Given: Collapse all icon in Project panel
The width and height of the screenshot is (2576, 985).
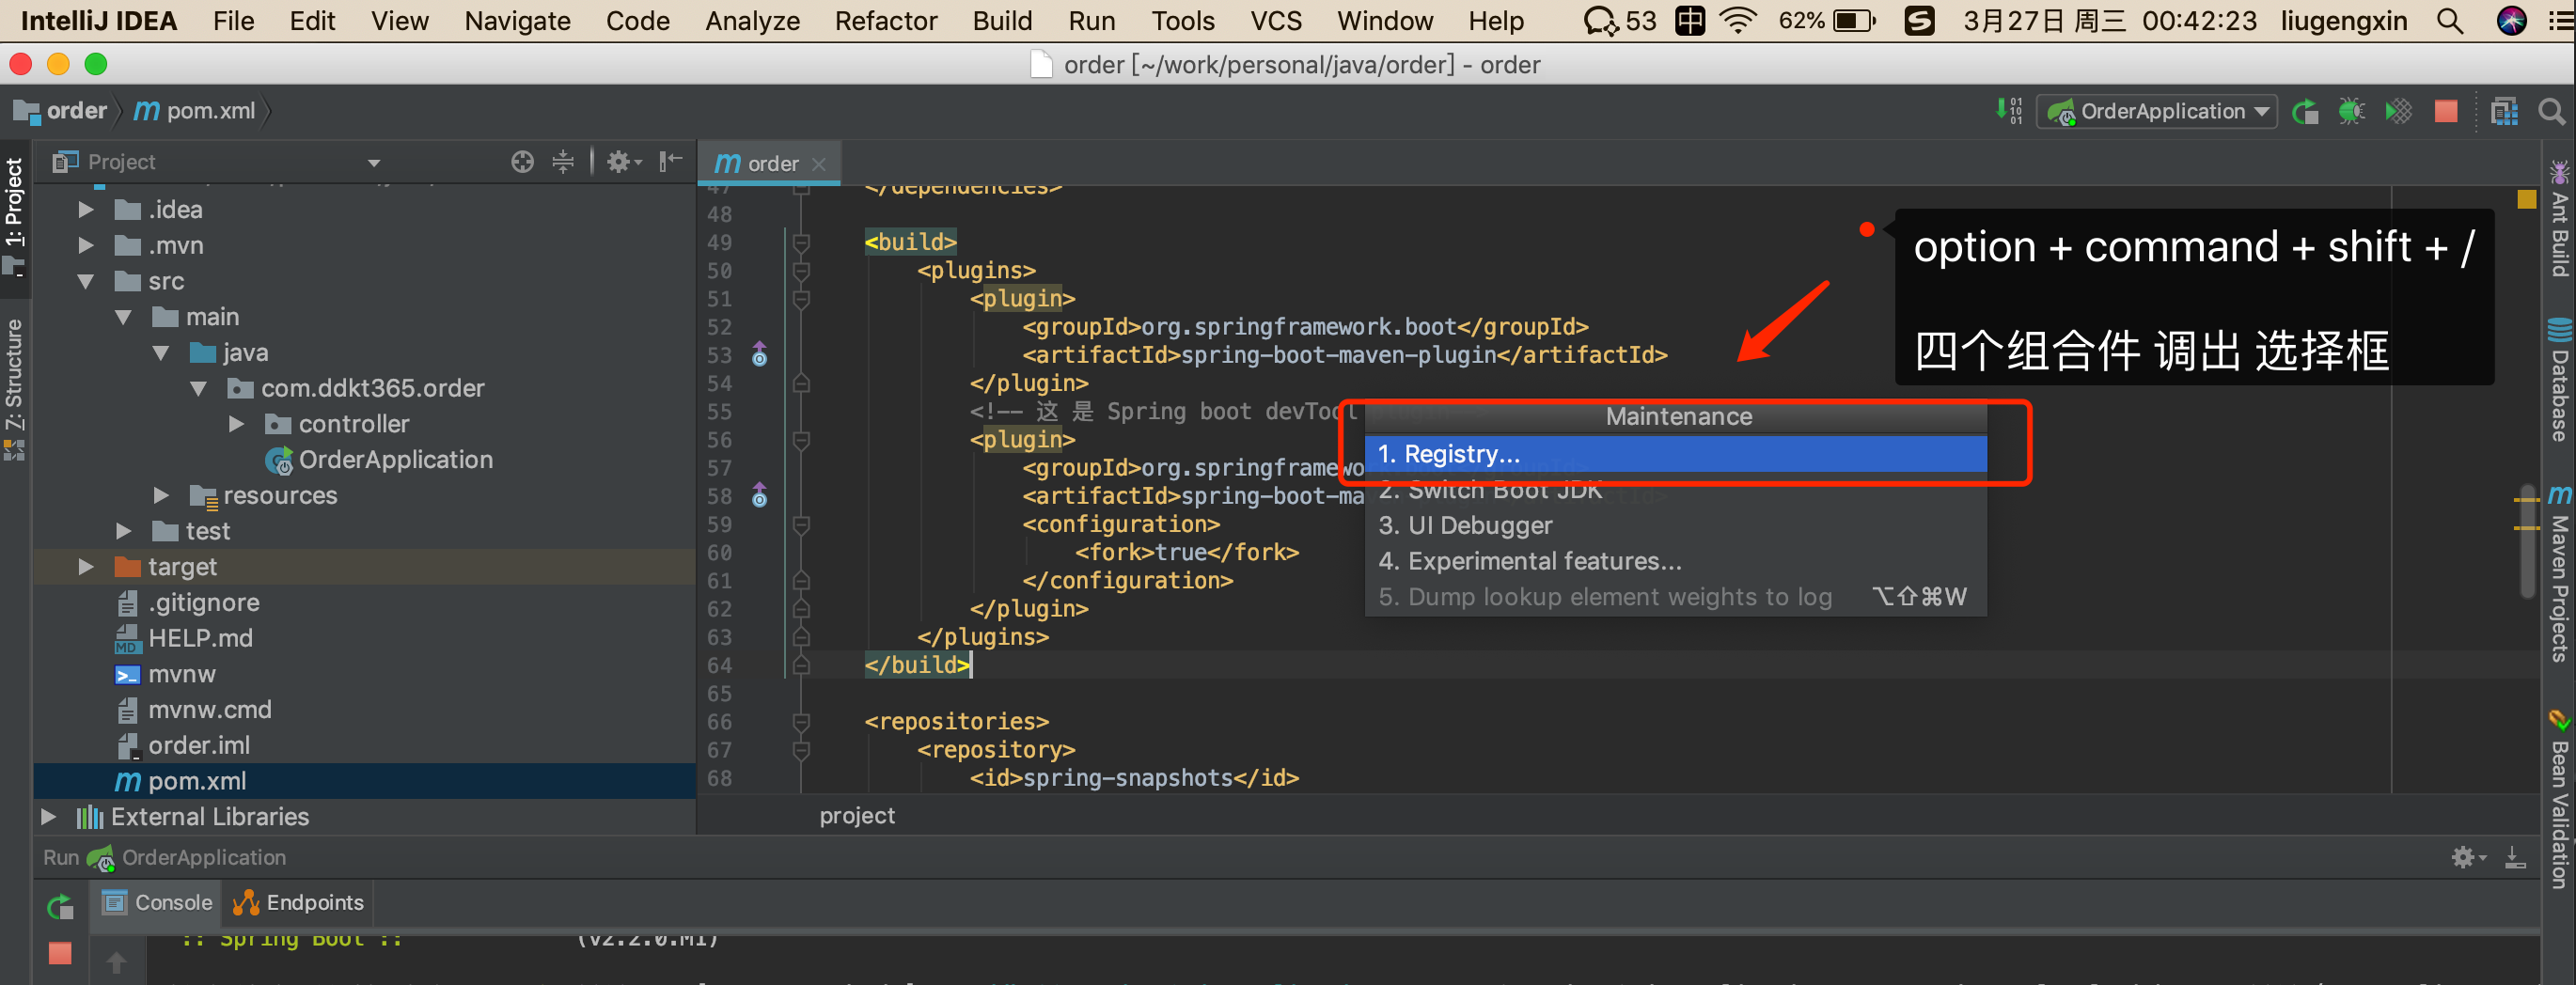Looking at the screenshot, I should (x=563, y=162).
